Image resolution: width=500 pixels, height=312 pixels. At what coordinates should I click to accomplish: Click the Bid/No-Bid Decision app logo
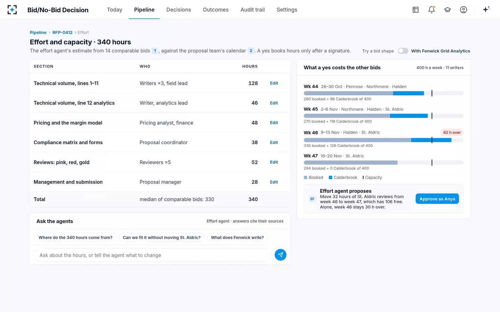[x=12, y=10]
